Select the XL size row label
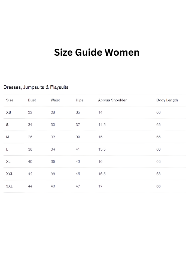This screenshot has height=278, width=186. [8, 162]
